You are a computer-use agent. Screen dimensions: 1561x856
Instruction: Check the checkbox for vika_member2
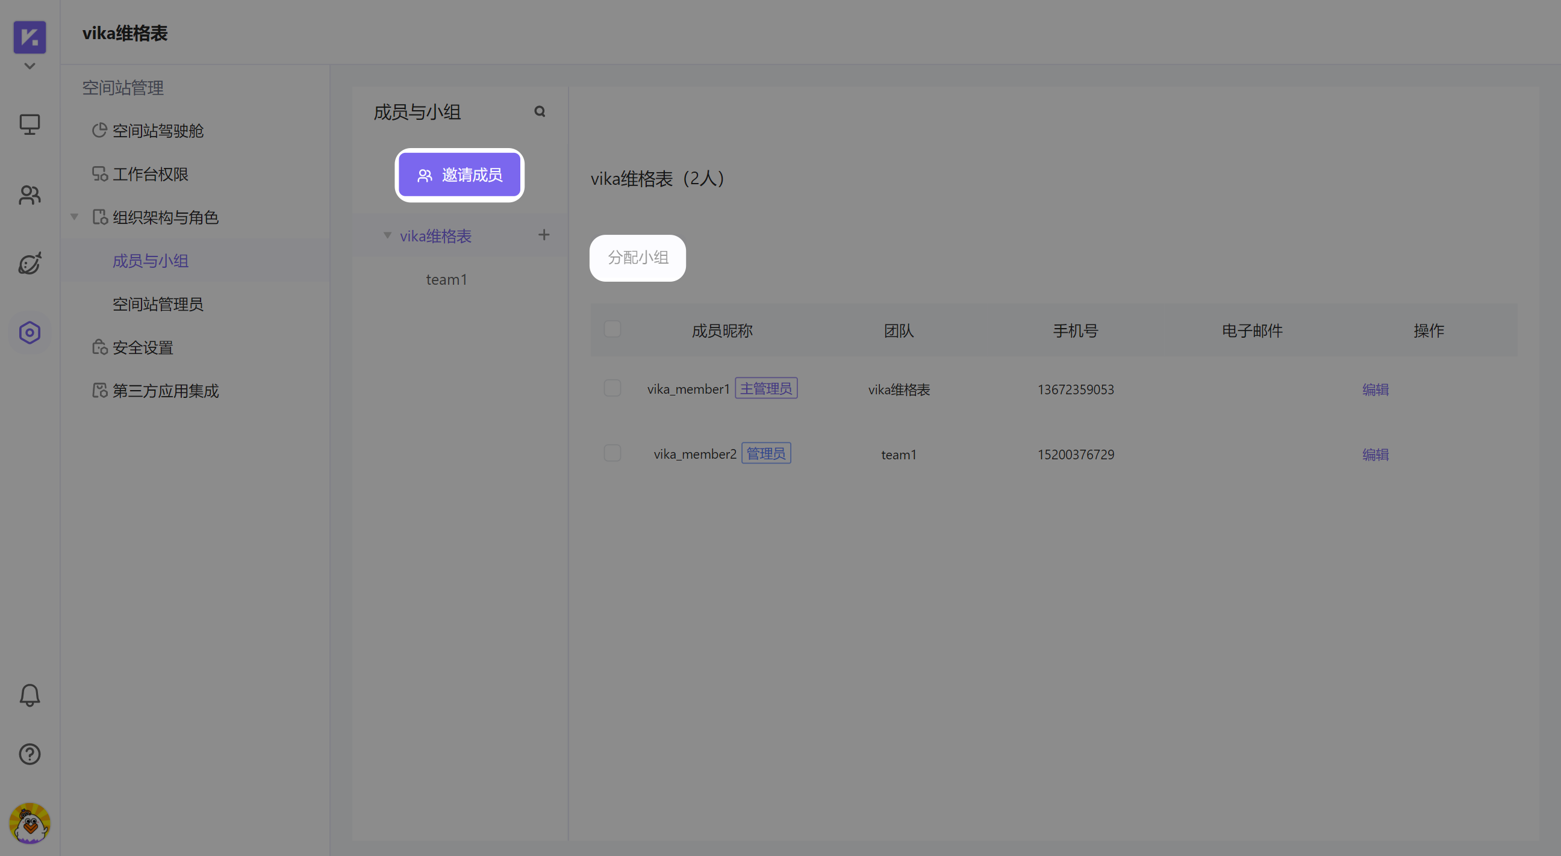(x=612, y=453)
